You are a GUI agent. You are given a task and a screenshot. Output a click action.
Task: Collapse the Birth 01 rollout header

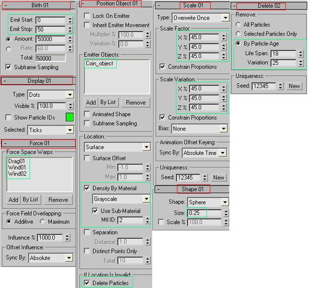pyautogui.click(x=37, y=6)
